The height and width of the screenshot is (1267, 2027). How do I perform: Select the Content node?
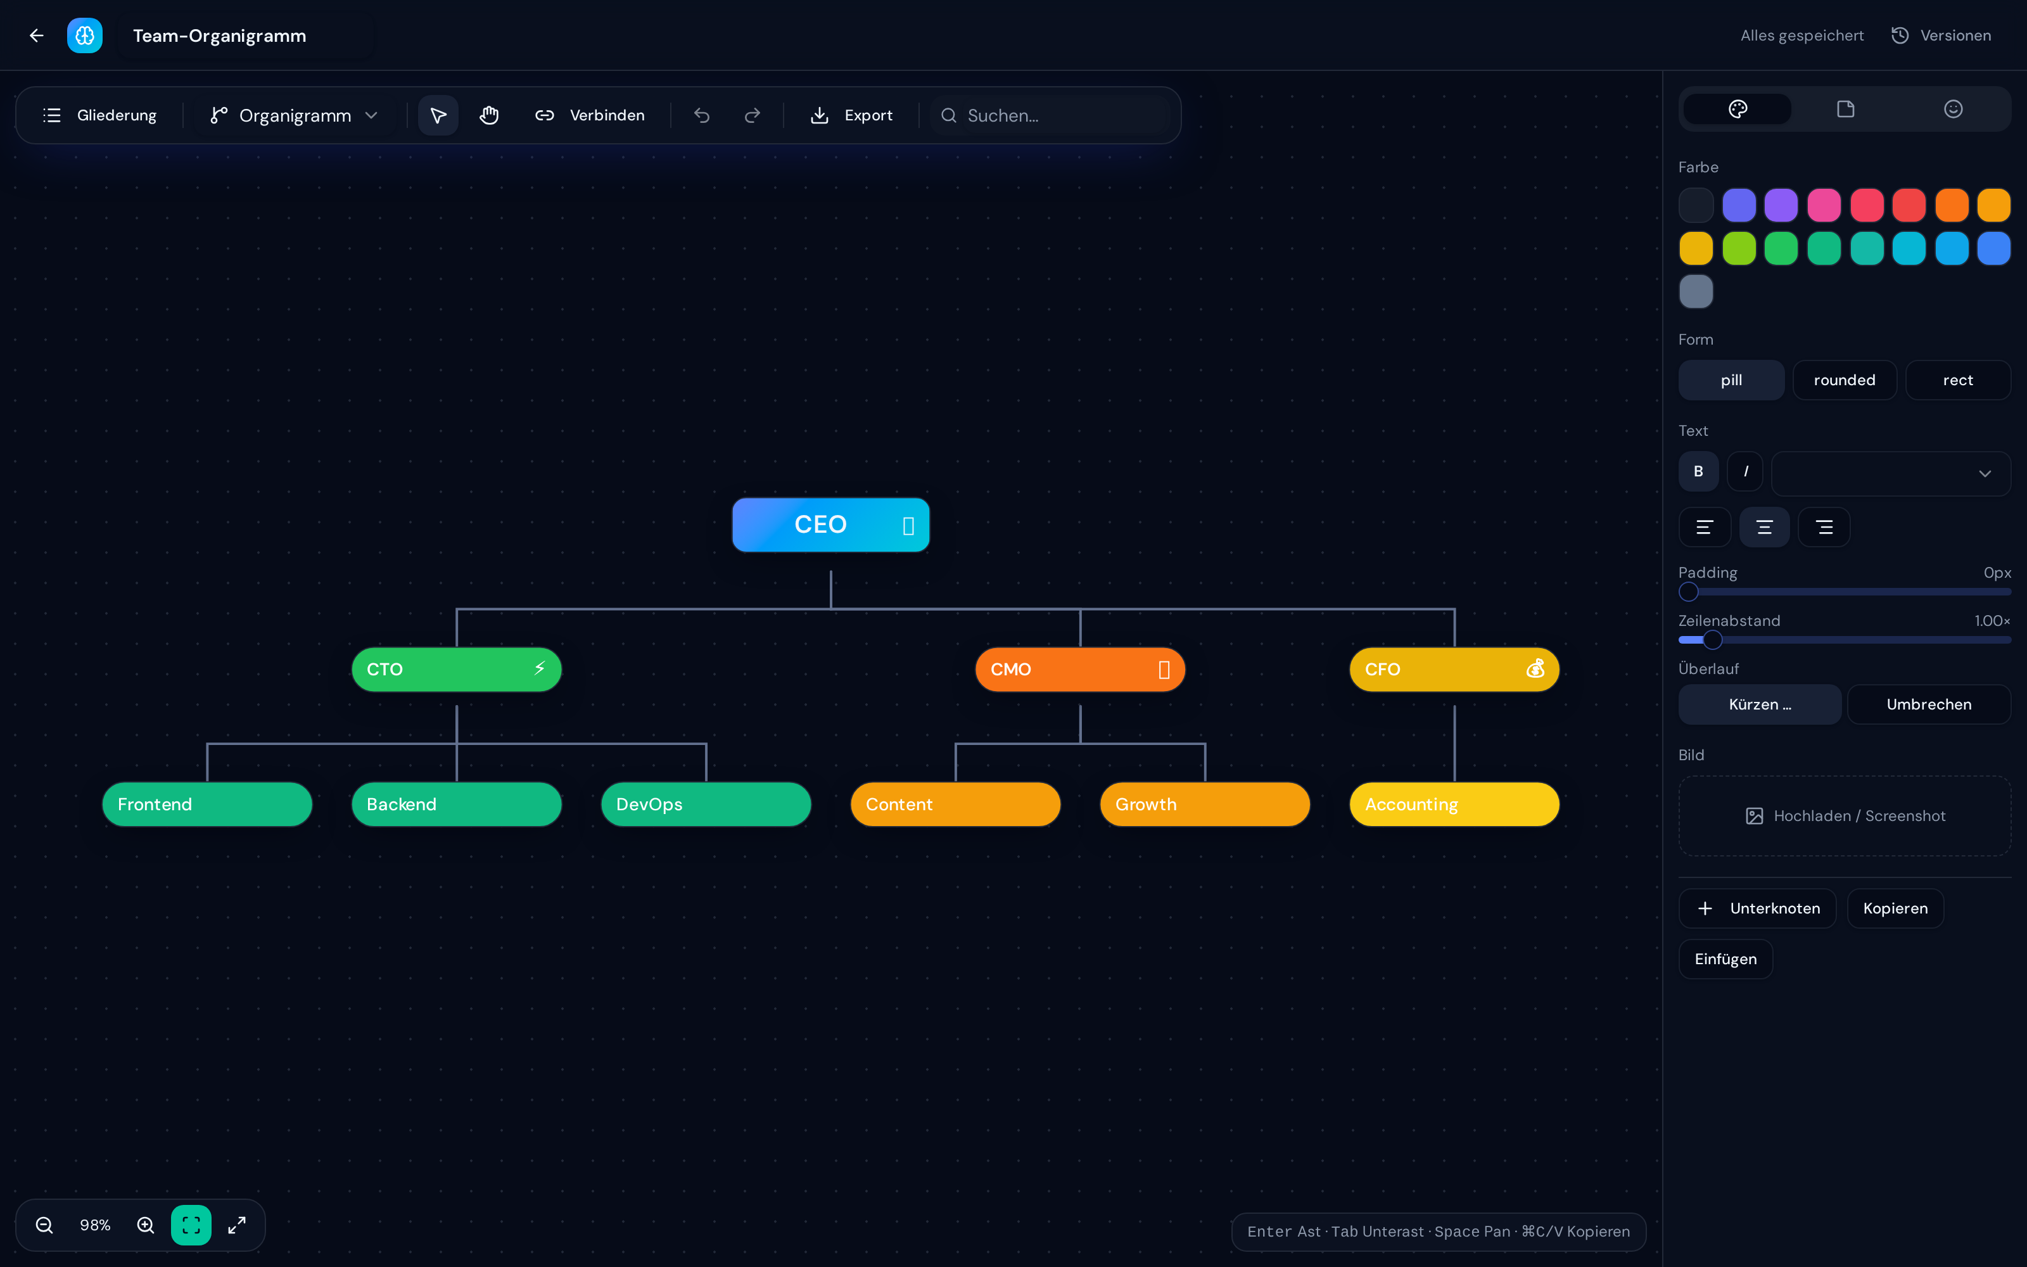955,805
